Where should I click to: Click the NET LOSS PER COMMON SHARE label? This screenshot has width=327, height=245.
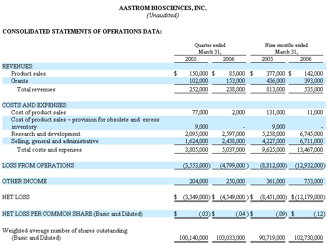pyautogui.click(x=72, y=213)
